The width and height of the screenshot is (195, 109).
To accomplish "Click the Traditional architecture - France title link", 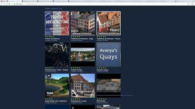I will click(x=108, y=39).
